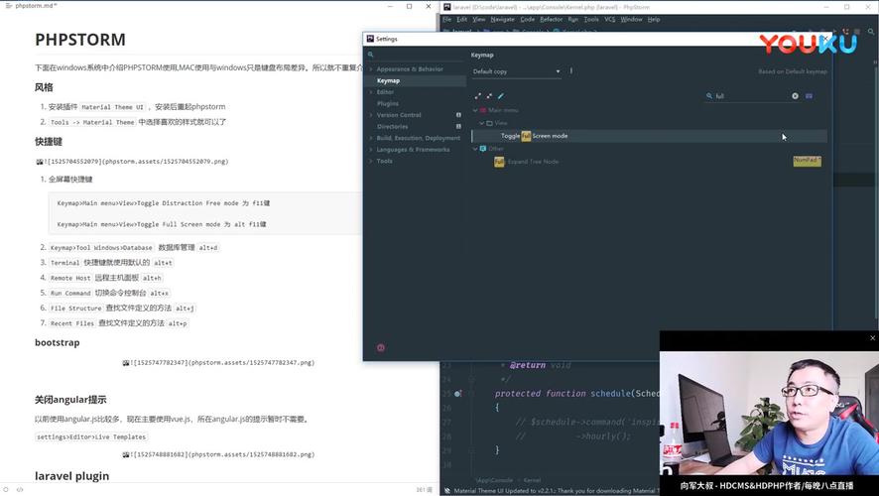This screenshot has width=879, height=496.
Task: Open the VCS menu in PhpStorm
Action: point(610,19)
